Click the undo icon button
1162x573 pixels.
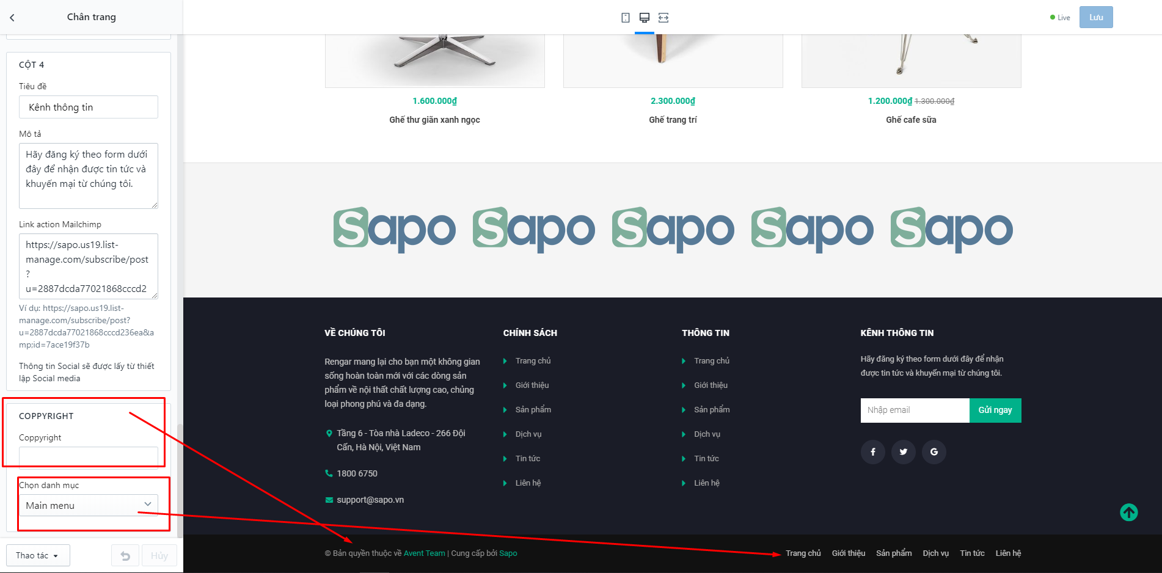[x=125, y=556]
